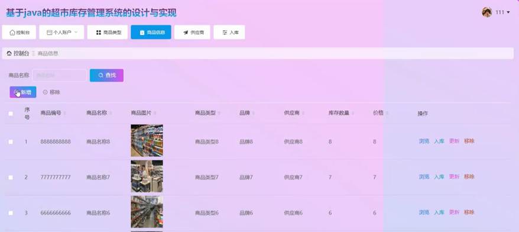Focus the 商品名称 search field
Viewport: 519px width, 232px height.
point(60,75)
